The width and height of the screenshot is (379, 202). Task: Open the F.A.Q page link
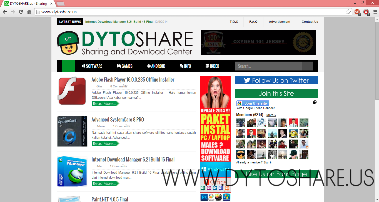pos(253,22)
